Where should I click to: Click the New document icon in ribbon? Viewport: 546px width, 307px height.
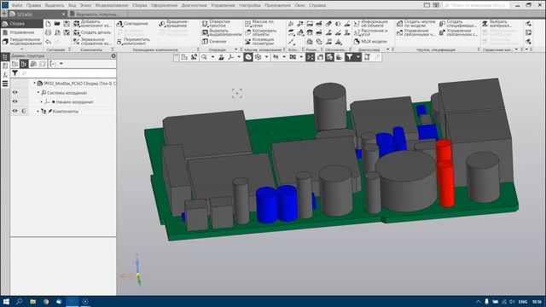point(48,24)
